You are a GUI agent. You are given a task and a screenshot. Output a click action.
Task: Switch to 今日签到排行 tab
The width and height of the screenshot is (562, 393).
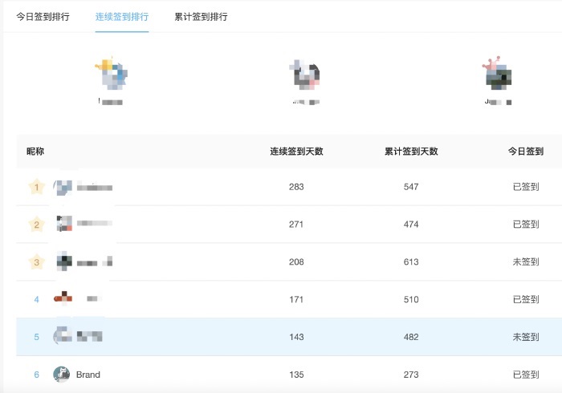(43, 17)
